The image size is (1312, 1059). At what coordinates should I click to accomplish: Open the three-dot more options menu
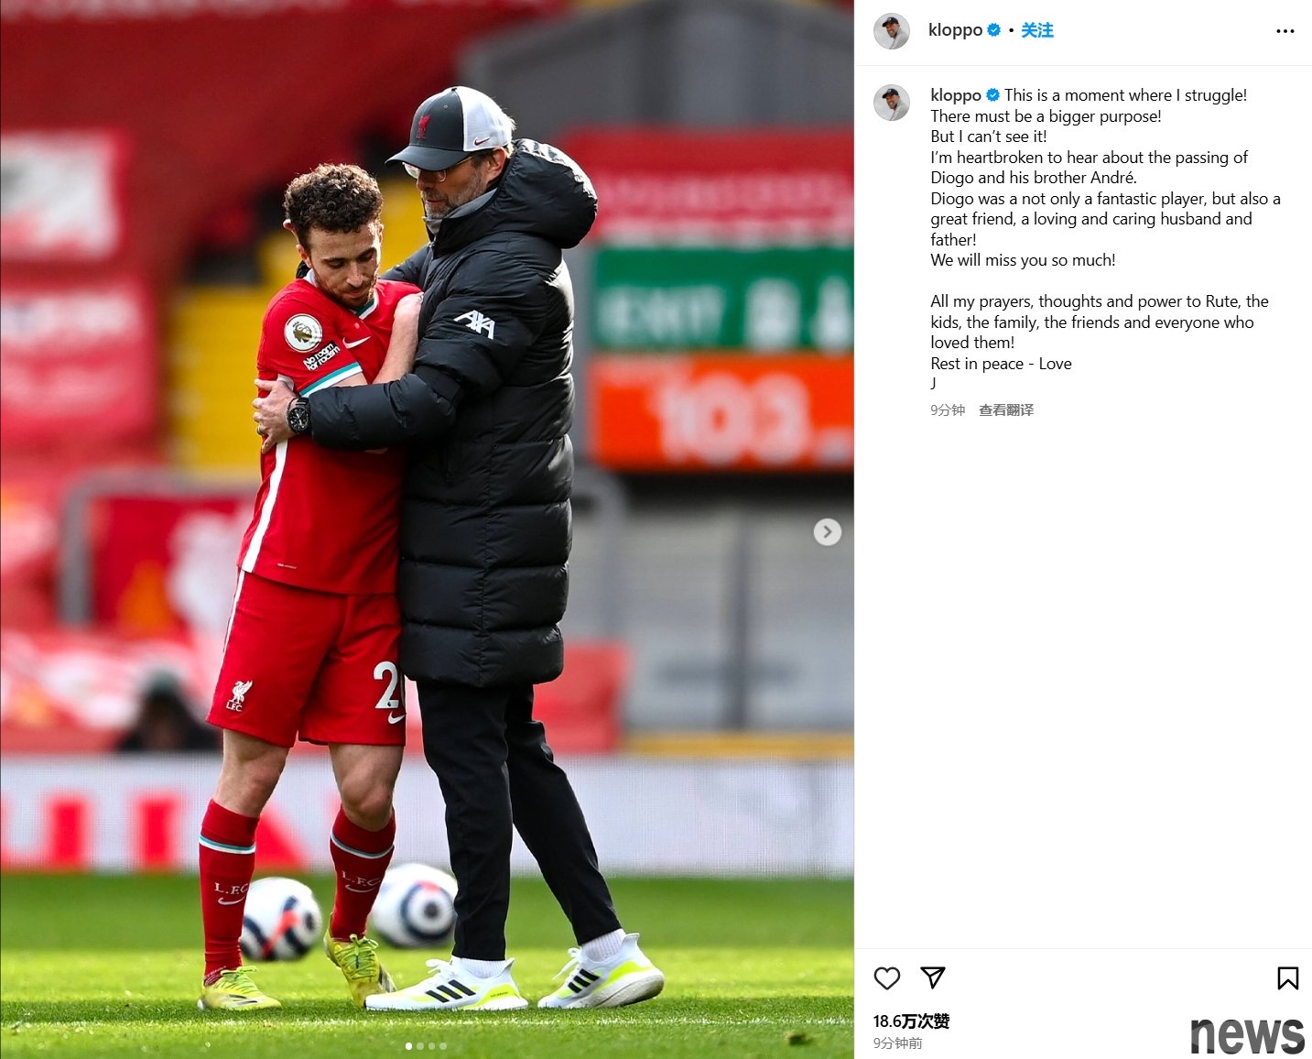point(1285,31)
